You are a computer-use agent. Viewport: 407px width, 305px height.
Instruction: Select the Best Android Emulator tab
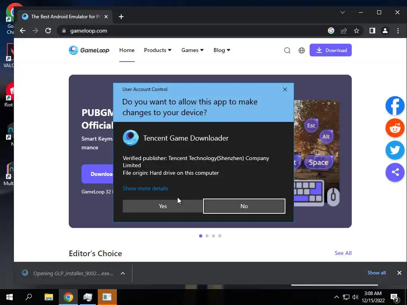point(65,17)
